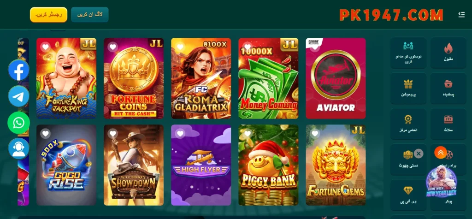
Task: Favorite the Fortune King Jackpot game
Action: 46,47
